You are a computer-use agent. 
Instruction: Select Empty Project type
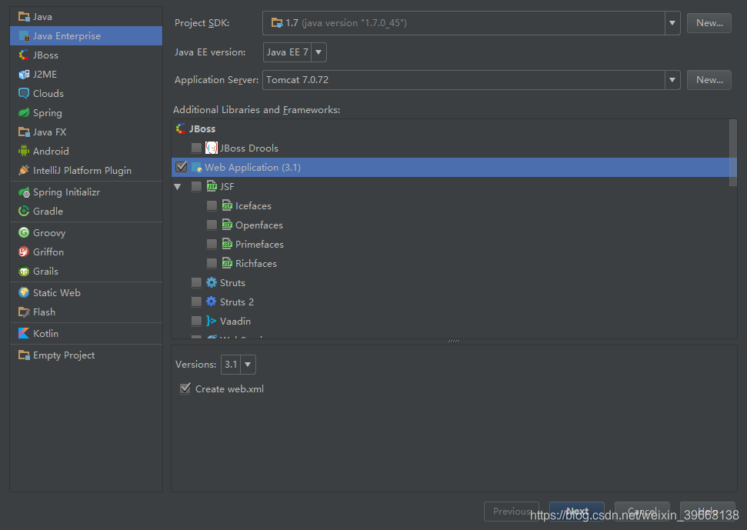(86, 355)
